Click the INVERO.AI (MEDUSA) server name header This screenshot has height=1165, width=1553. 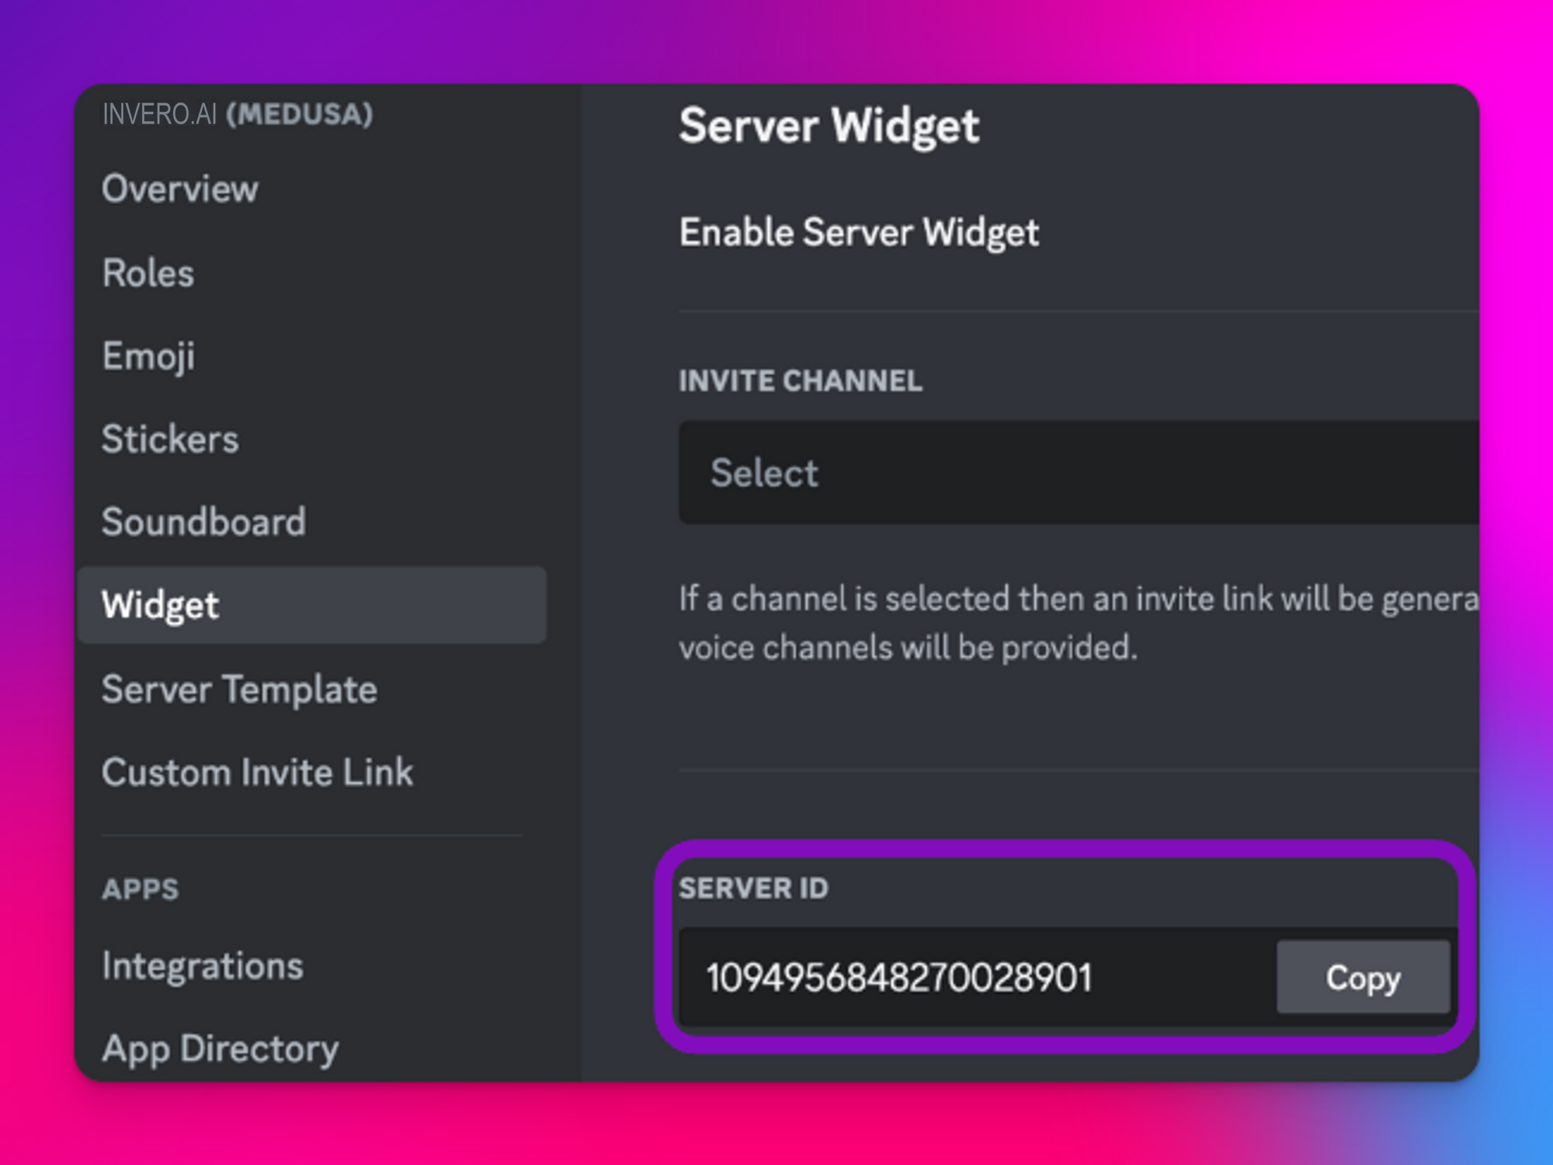click(x=238, y=114)
